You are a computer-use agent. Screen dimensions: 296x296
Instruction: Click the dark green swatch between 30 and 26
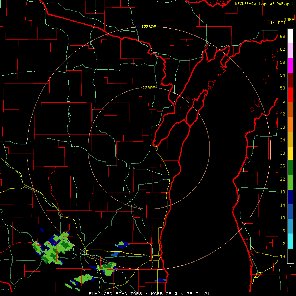coord(290,167)
